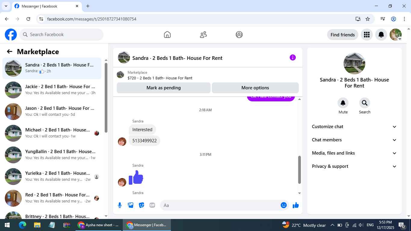Open Chrome profile icon
Viewport: 411px width, 231px height.
(x=393, y=19)
